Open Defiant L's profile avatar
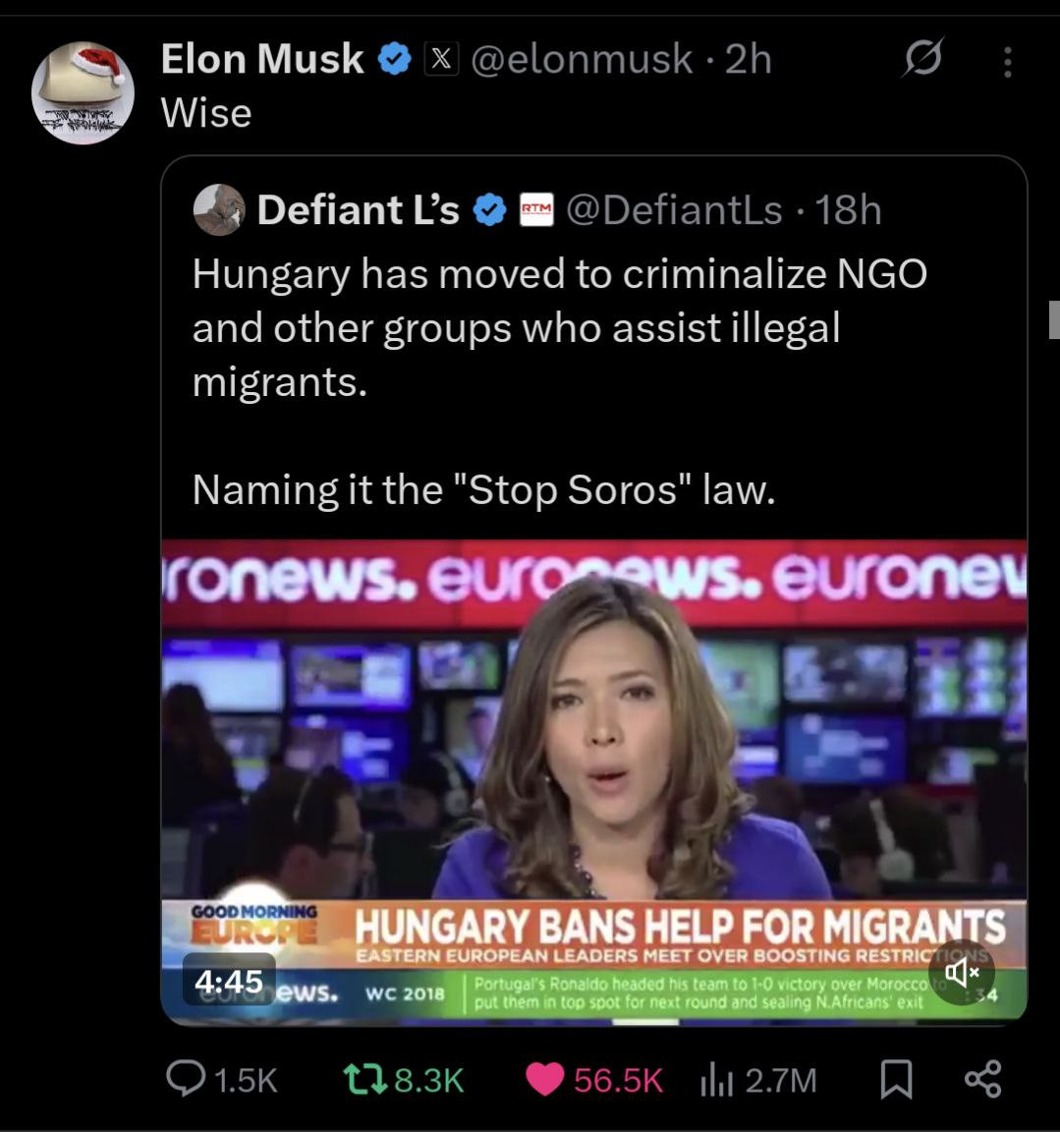 tap(218, 209)
